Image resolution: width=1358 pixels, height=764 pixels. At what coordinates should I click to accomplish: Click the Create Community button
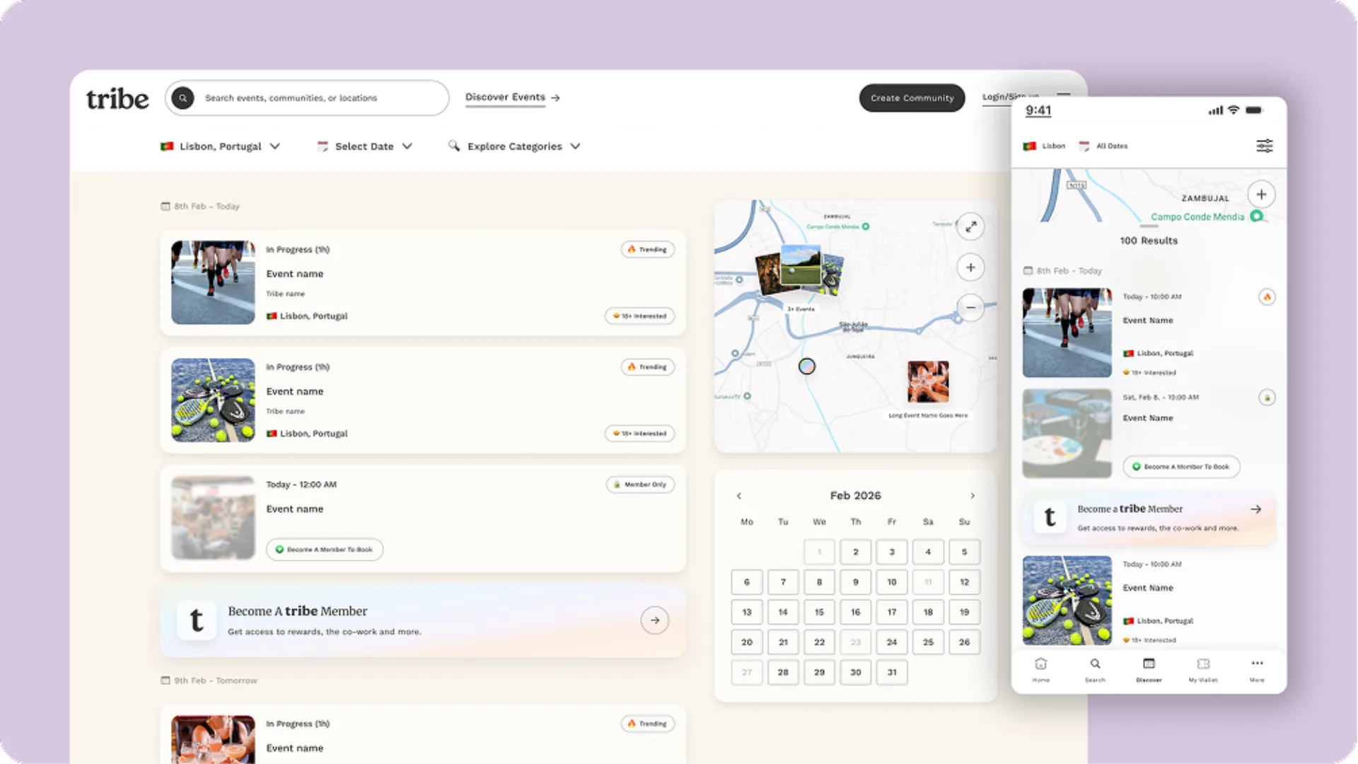click(x=912, y=98)
